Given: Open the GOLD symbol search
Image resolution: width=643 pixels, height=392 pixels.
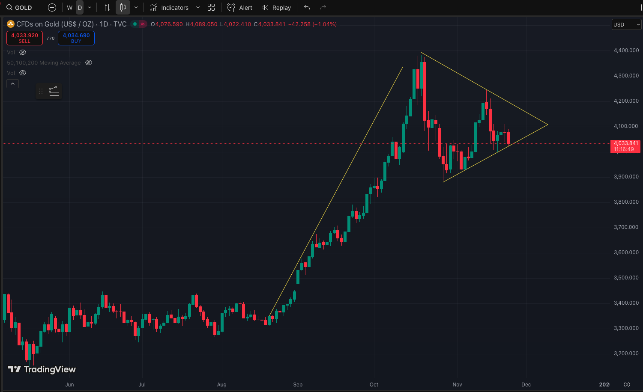Looking at the screenshot, I should click(19, 8).
